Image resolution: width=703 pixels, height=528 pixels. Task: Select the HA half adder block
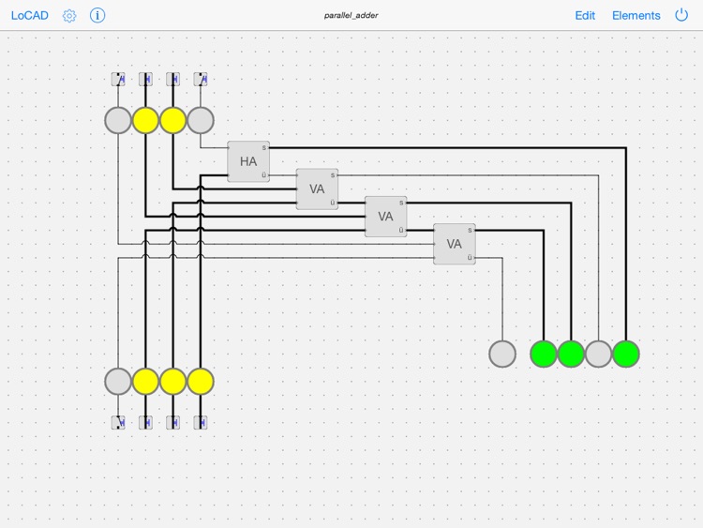tap(248, 161)
